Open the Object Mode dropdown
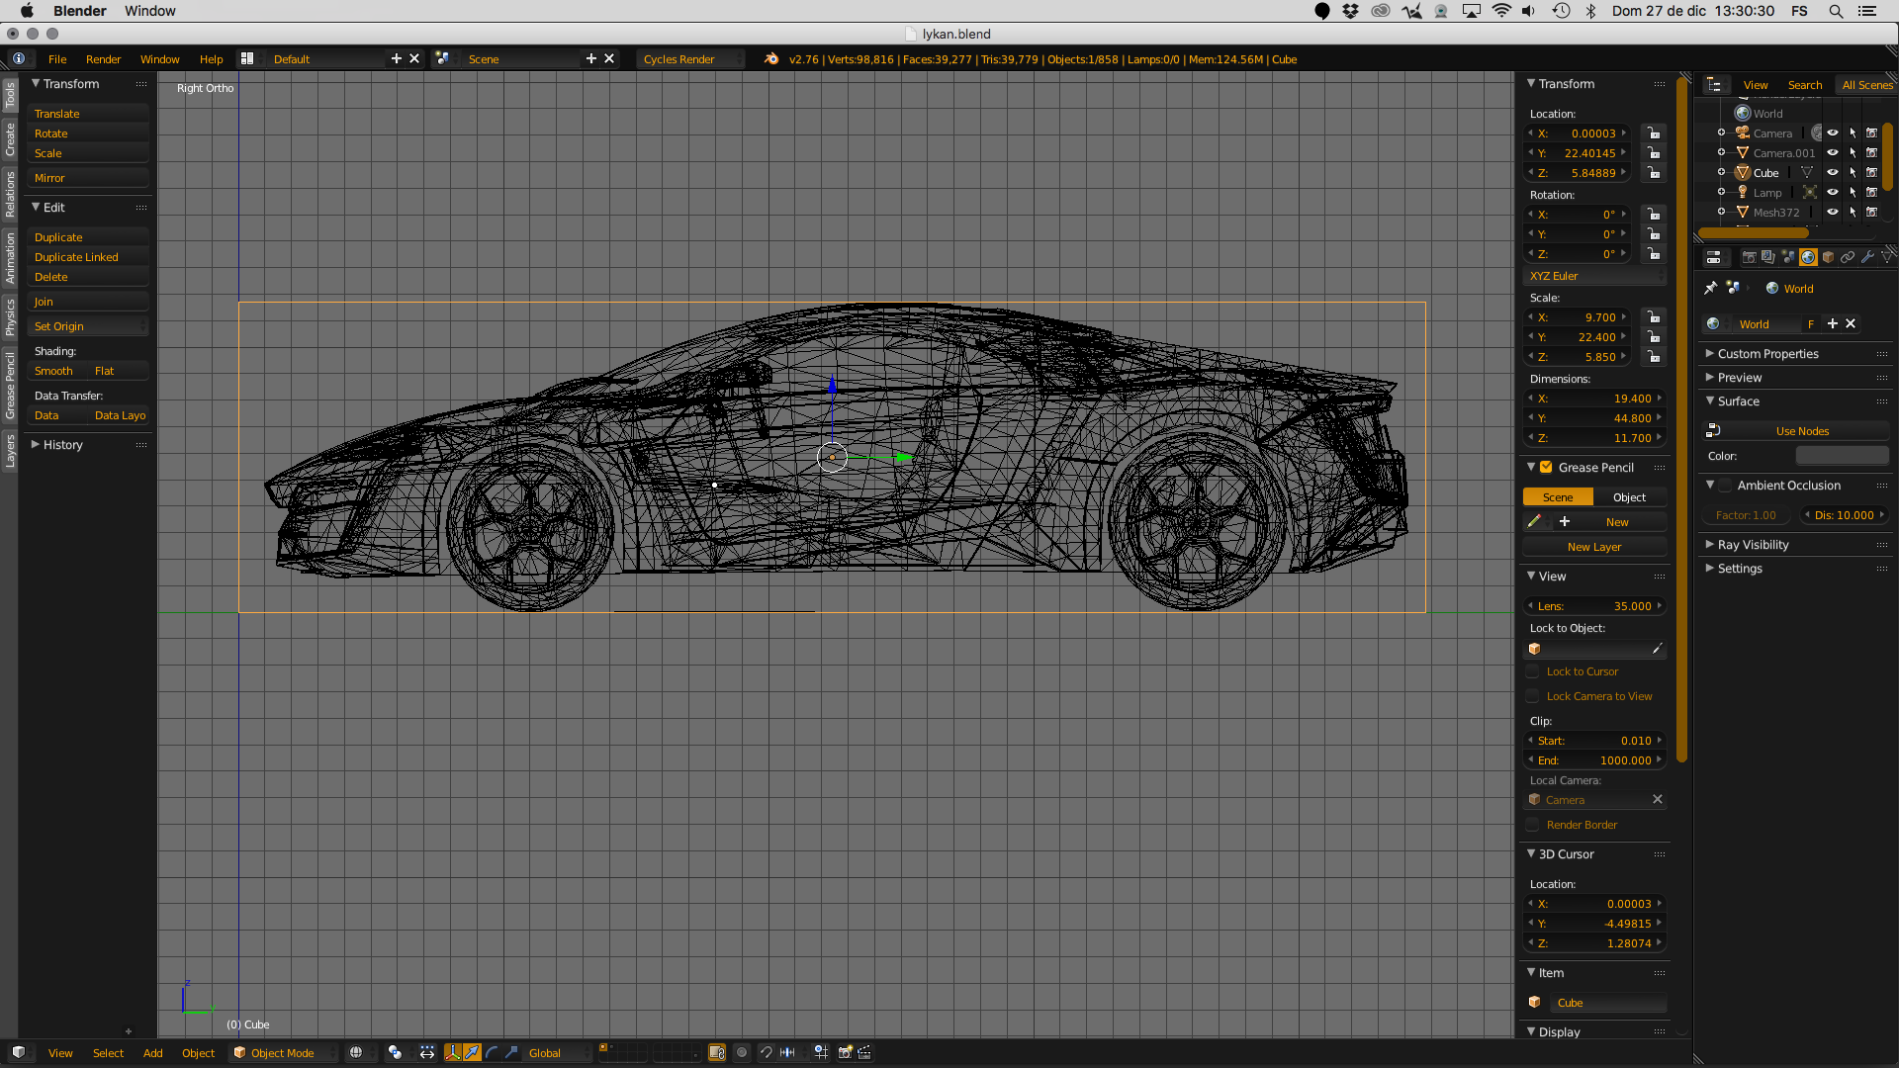 283,1053
